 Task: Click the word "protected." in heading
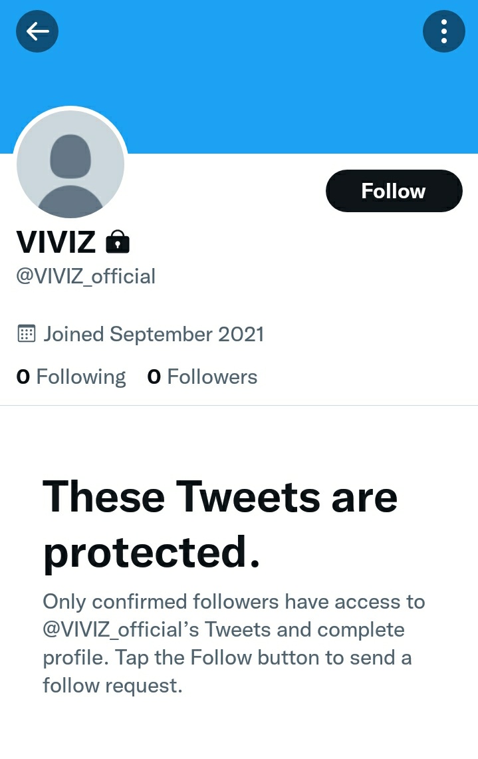click(152, 551)
